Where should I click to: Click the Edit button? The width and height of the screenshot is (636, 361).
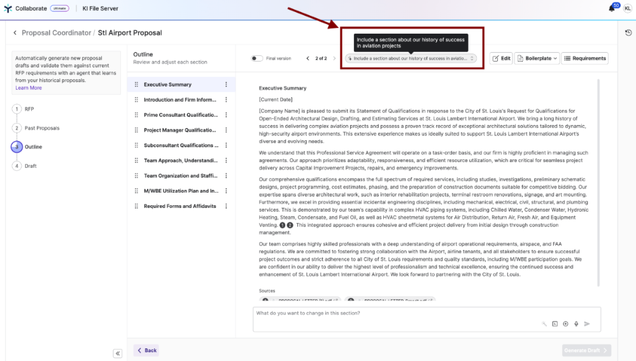pyautogui.click(x=501, y=58)
